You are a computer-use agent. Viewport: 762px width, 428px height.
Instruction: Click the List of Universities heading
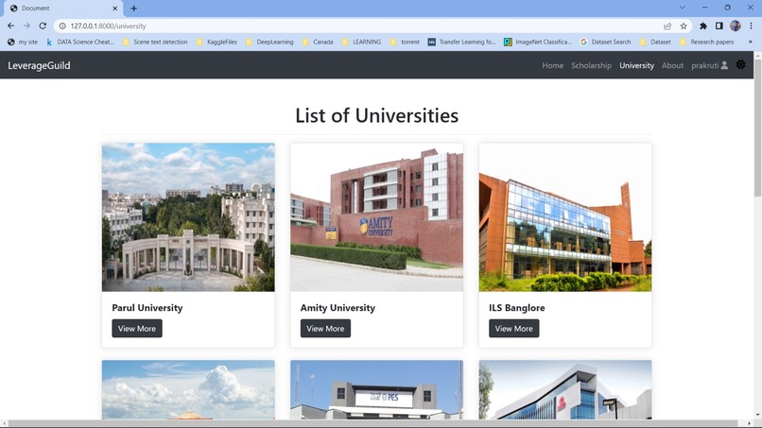pos(376,115)
